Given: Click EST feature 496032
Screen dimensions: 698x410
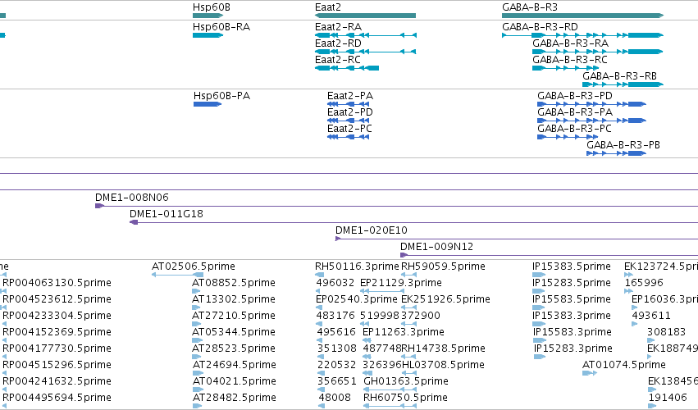Looking at the screenshot, I should (x=335, y=283).
